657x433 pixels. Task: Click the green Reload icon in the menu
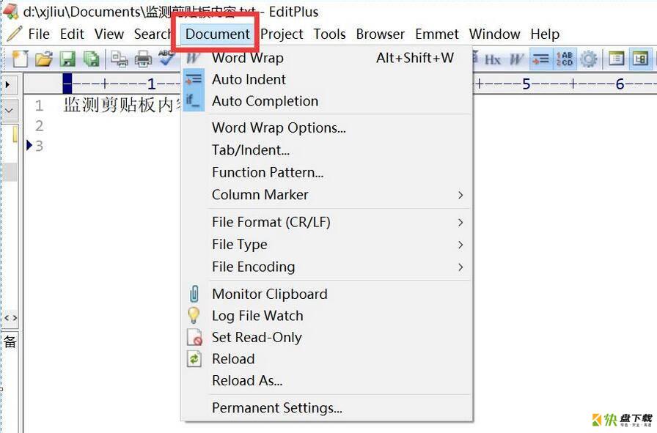coord(194,359)
